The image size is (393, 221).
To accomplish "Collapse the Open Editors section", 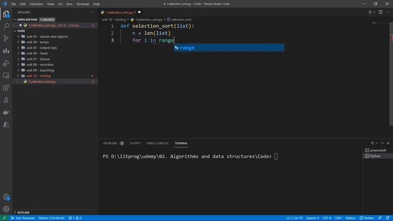I will click(15, 20).
